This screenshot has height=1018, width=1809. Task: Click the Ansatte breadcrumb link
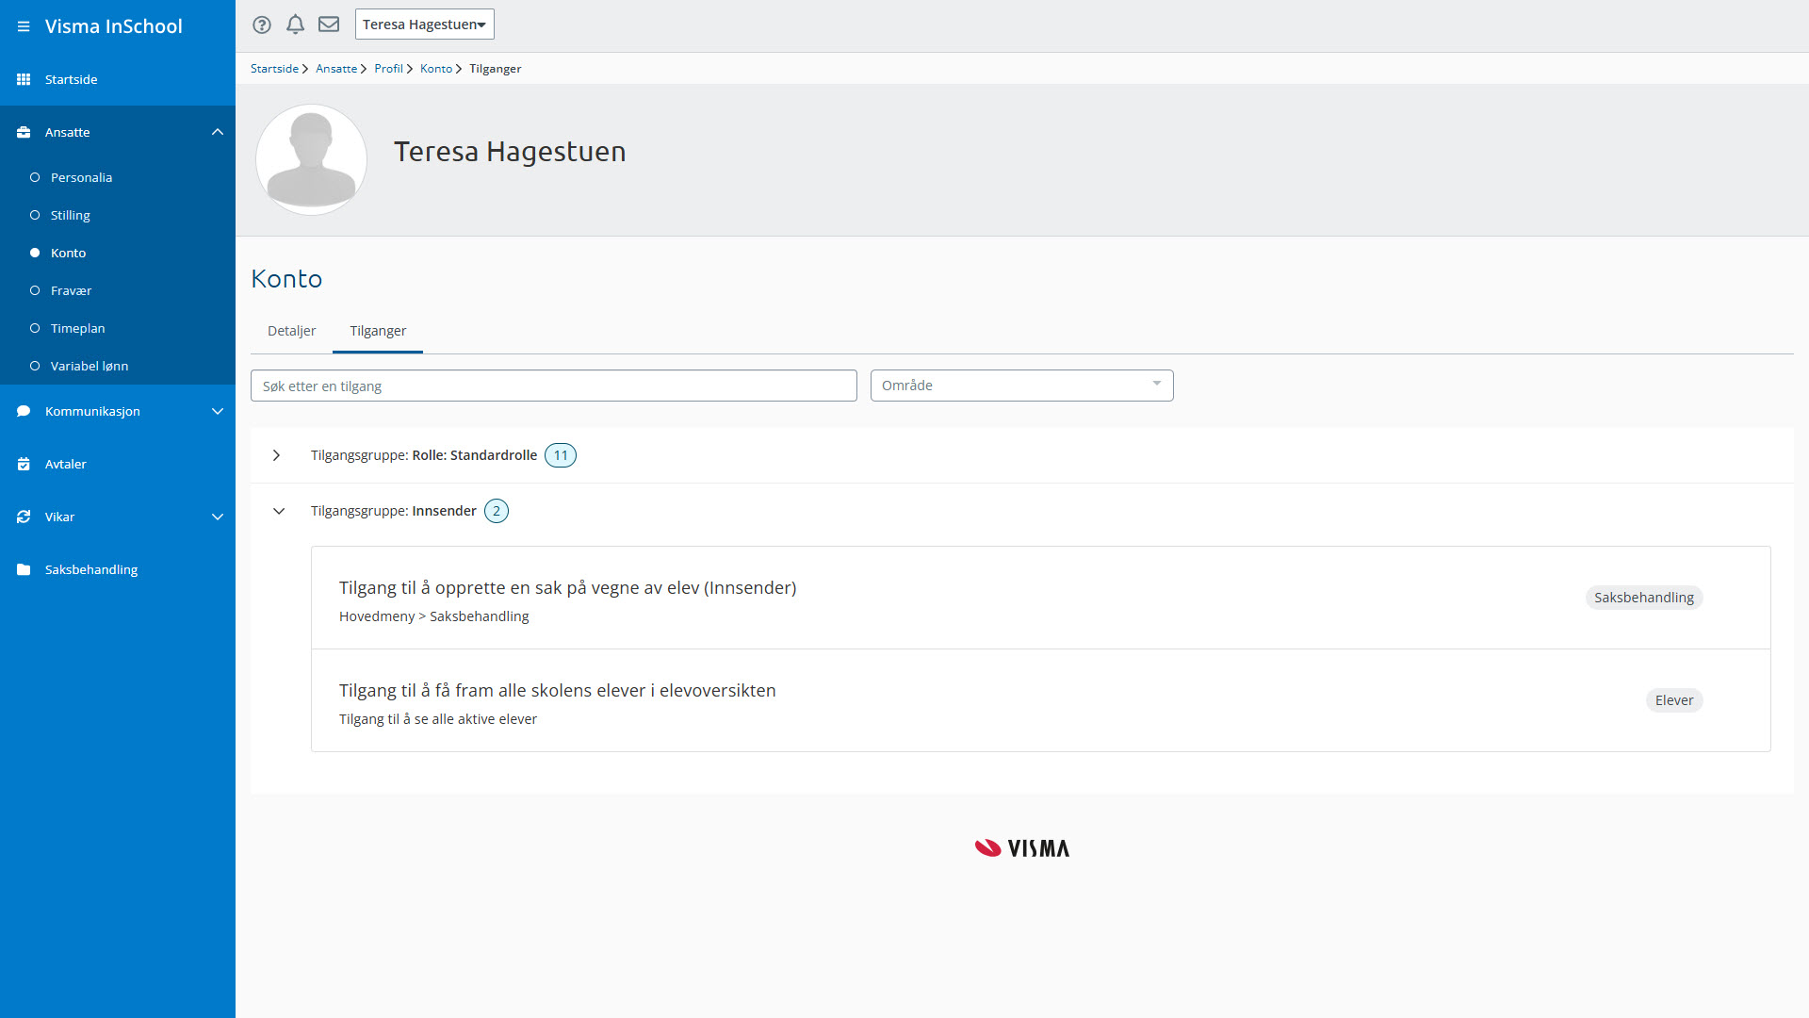tap(336, 69)
